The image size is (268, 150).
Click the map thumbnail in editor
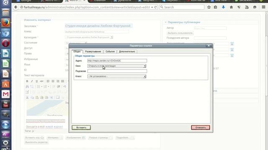[47, 108]
